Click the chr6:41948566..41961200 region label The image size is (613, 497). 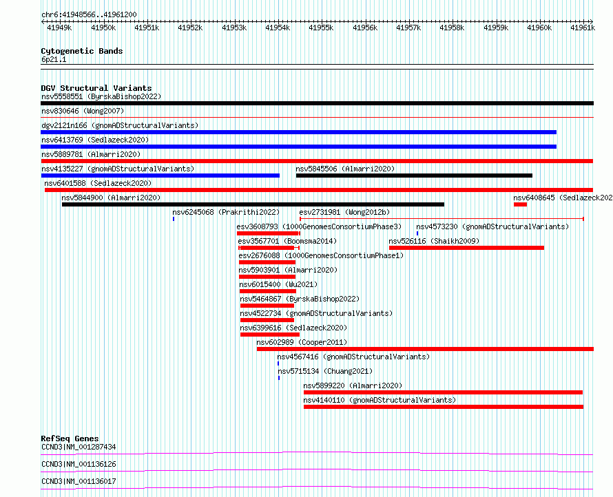point(89,15)
